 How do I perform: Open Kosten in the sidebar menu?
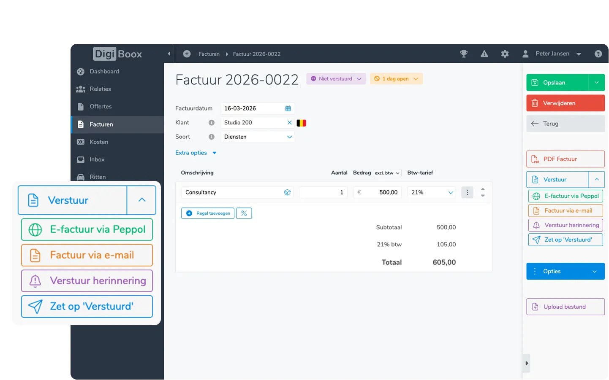(x=99, y=142)
